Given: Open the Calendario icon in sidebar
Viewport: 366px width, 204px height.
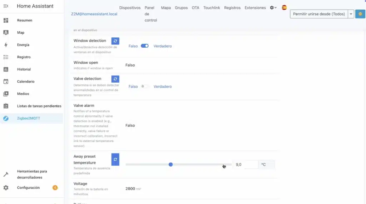Looking at the screenshot, I should (x=6, y=82).
